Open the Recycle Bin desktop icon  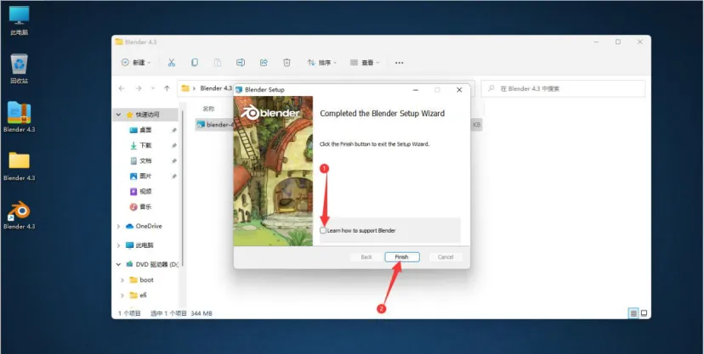pos(19,69)
